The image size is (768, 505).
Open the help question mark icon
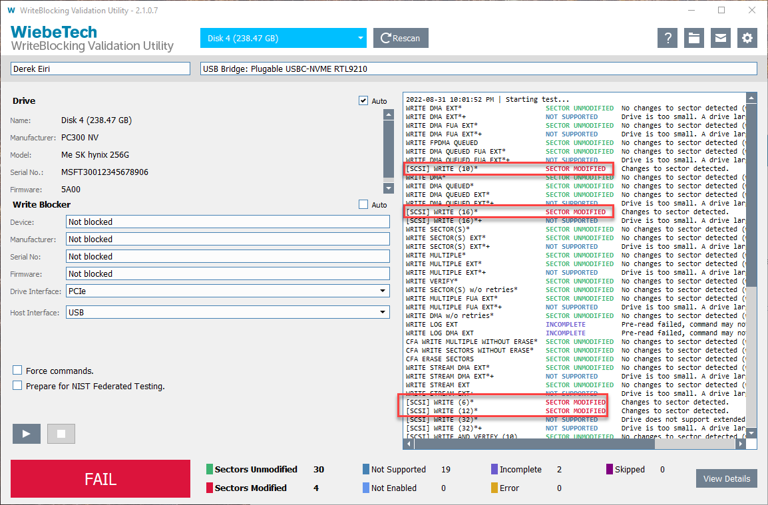tap(667, 38)
